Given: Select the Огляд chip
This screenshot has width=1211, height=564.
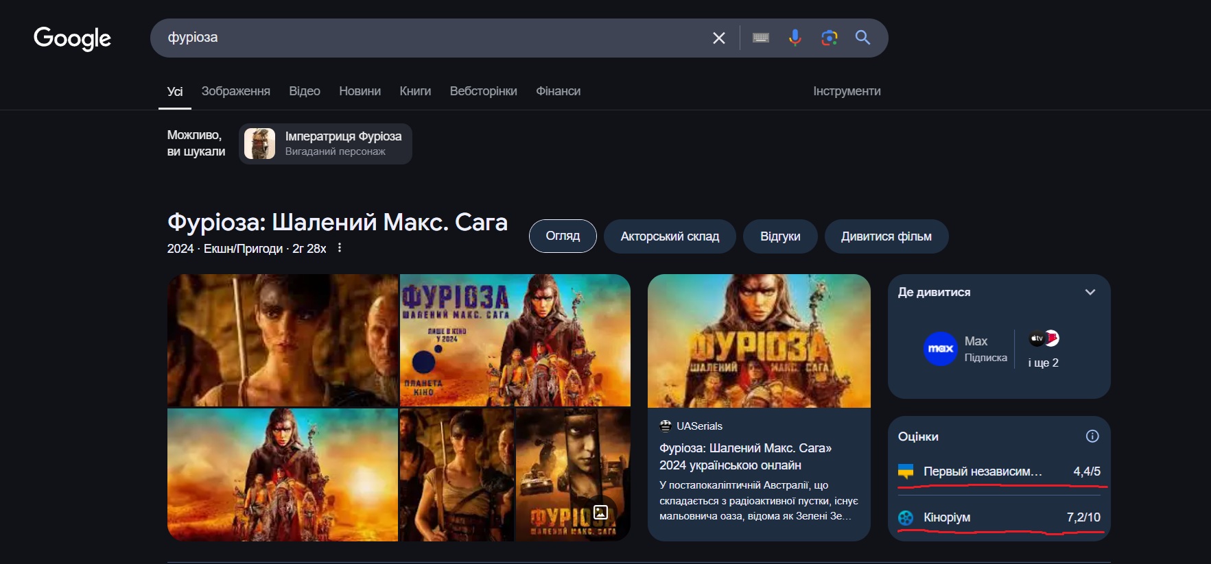Looking at the screenshot, I should tap(563, 236).
